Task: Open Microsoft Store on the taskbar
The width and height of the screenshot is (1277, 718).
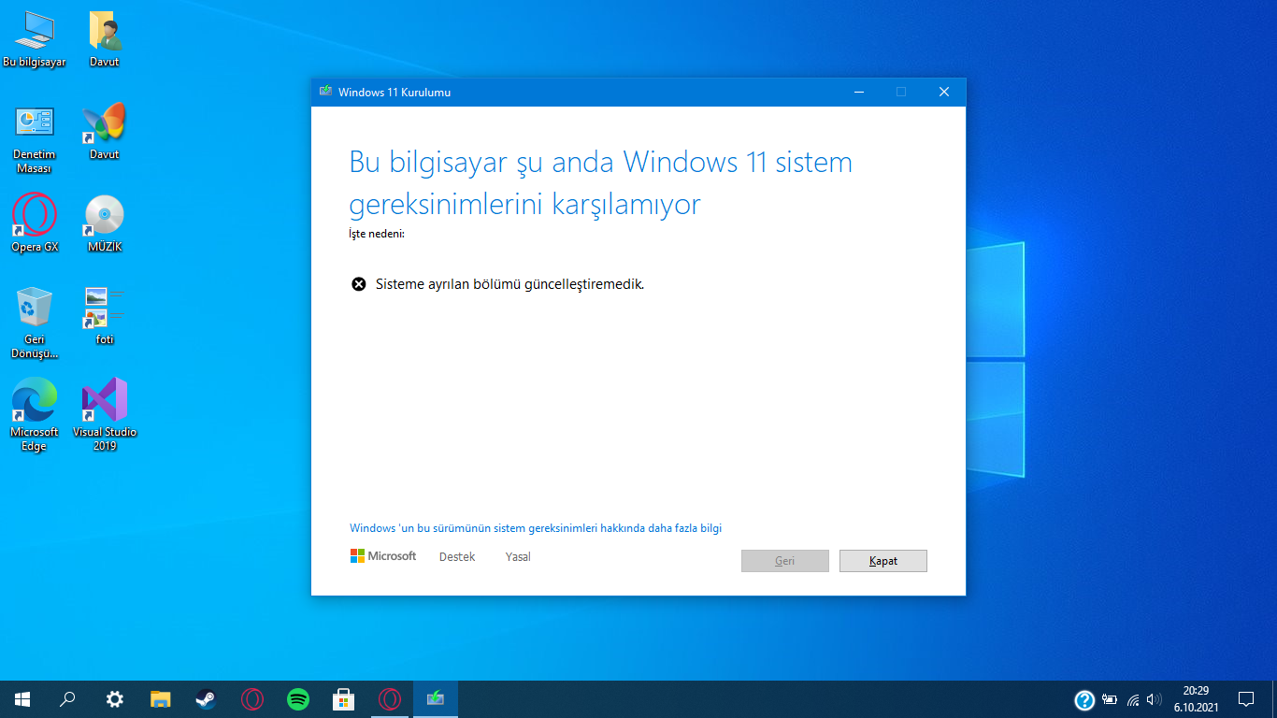Action: 344,699
